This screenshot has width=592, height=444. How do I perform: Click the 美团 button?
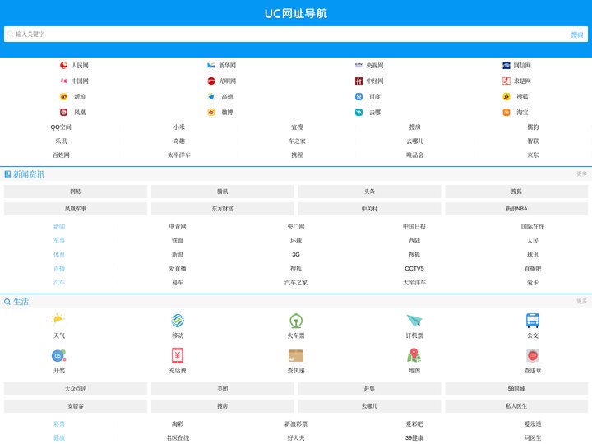click(222, 388)
